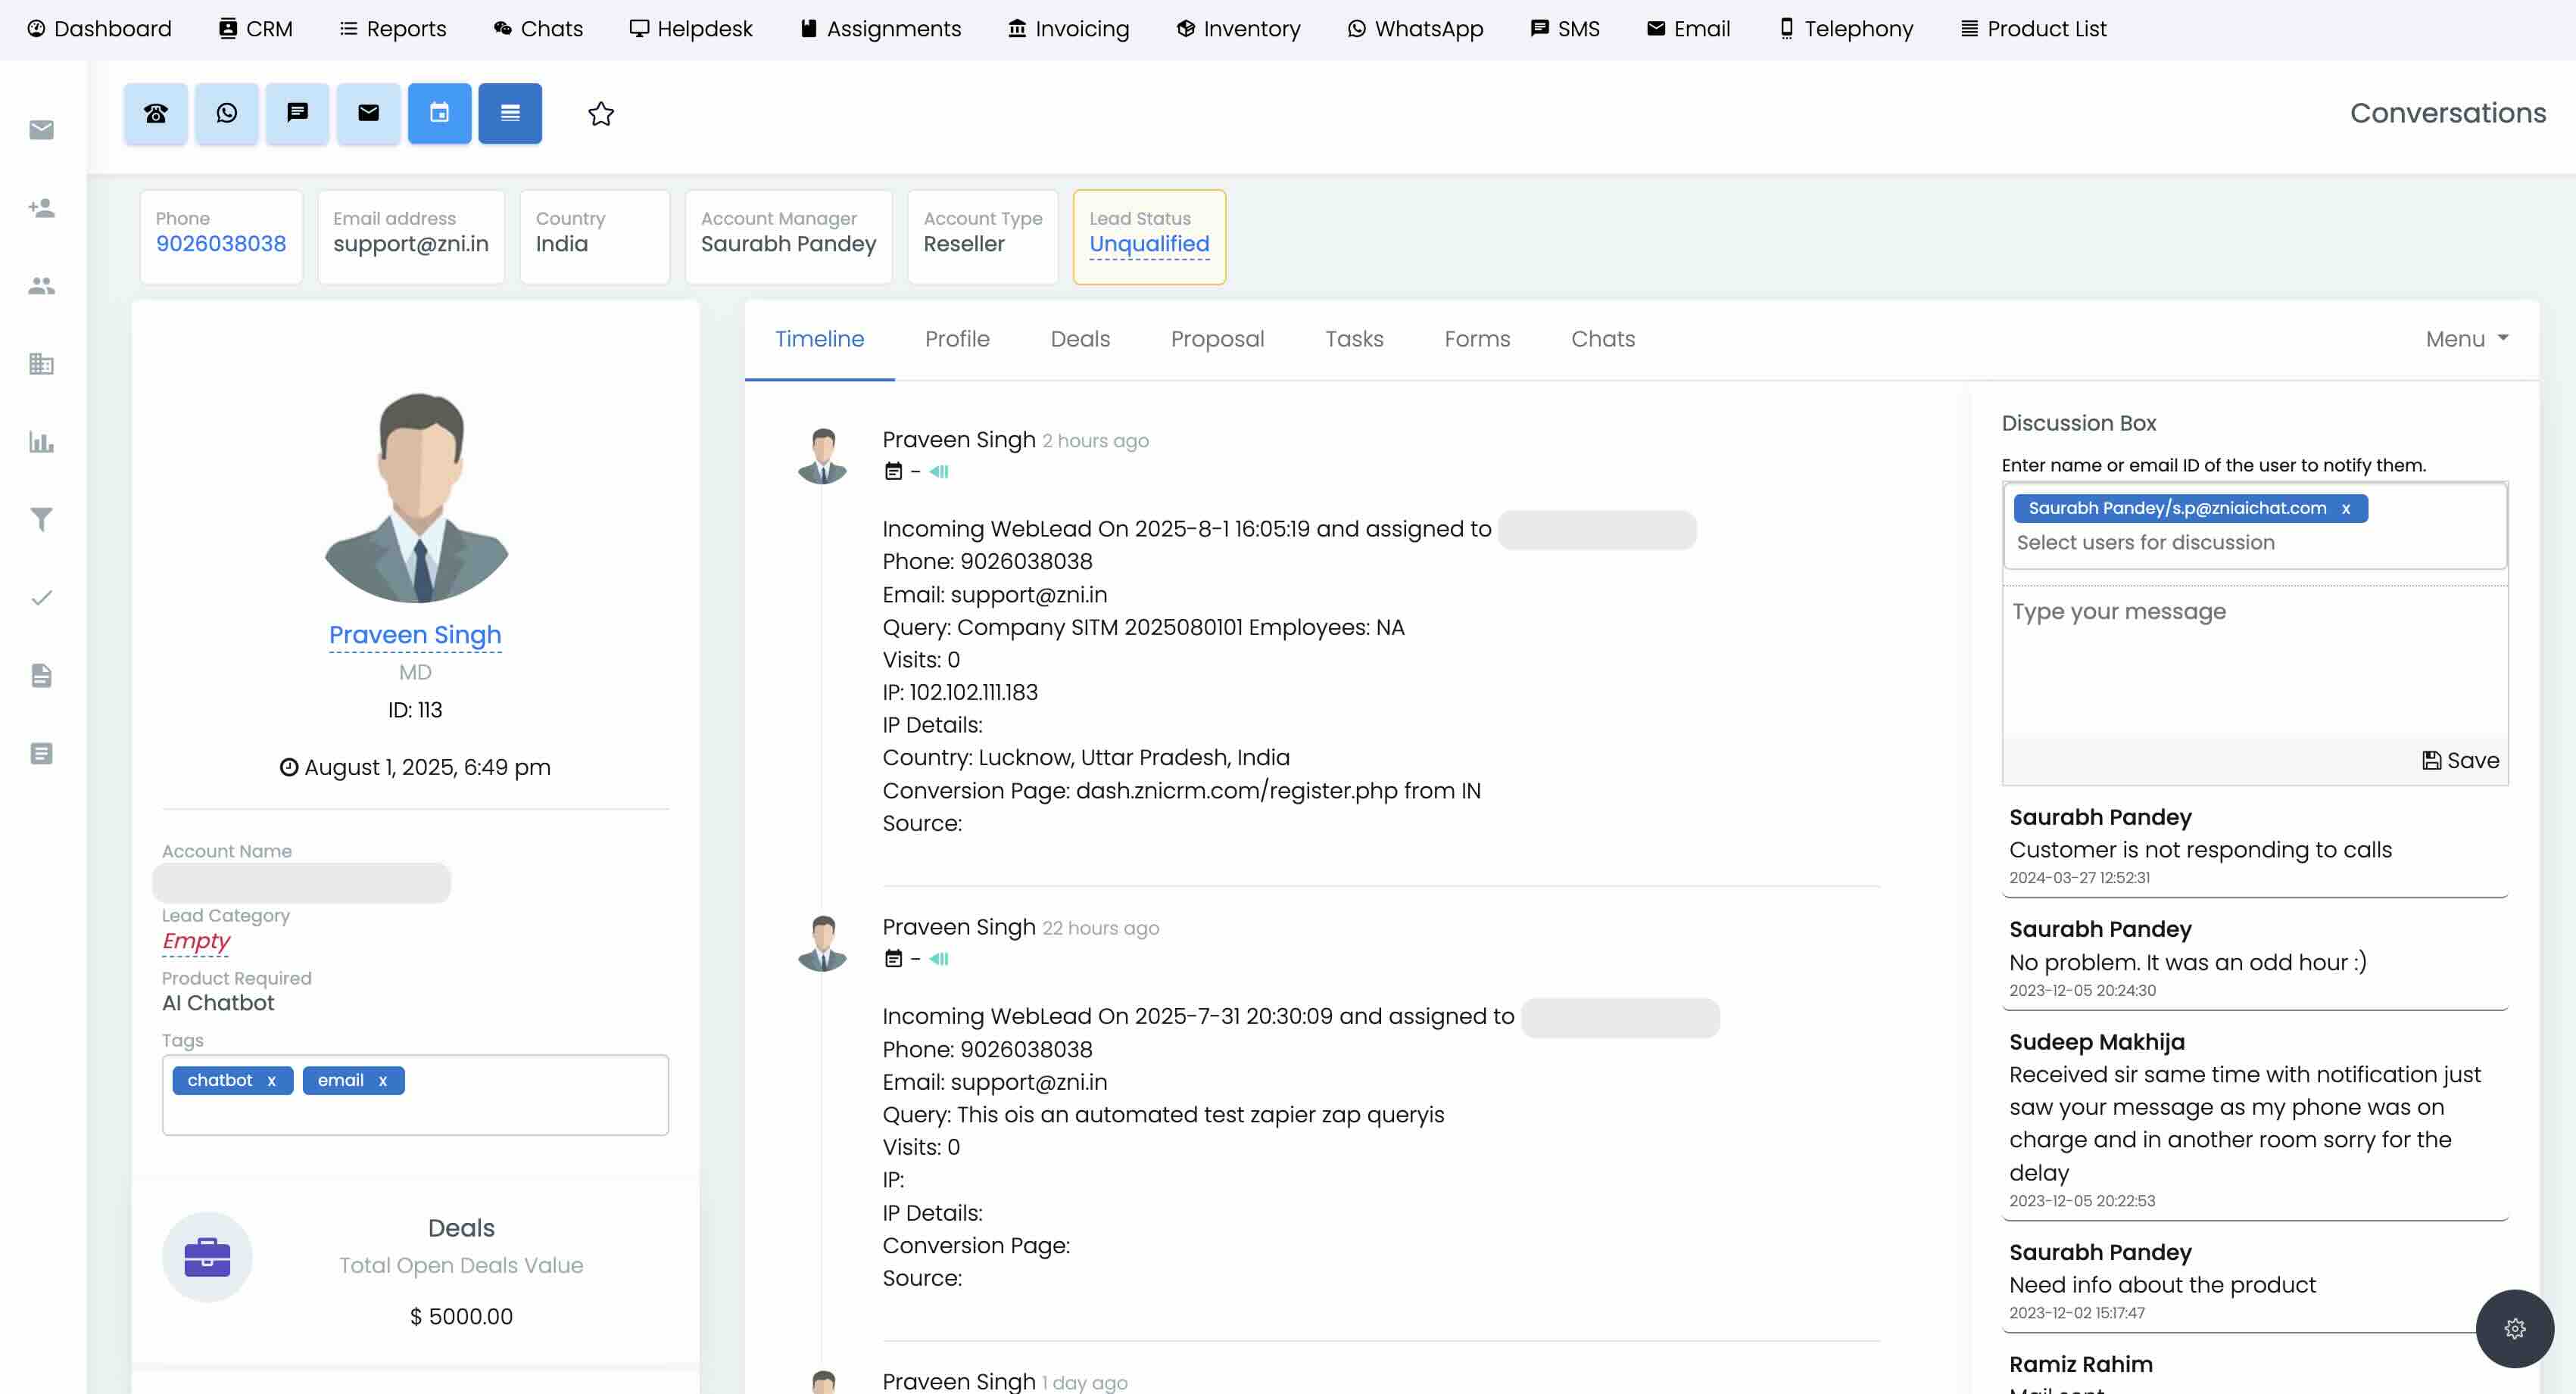Image resolution: width=2576 pixels, height=1394 pixels.
Task: Open WhatsApp chat from the lead action icons
Action: pos(226,113)
